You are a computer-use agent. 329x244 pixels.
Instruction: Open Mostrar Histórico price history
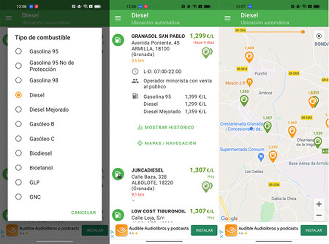coord(166,127)
